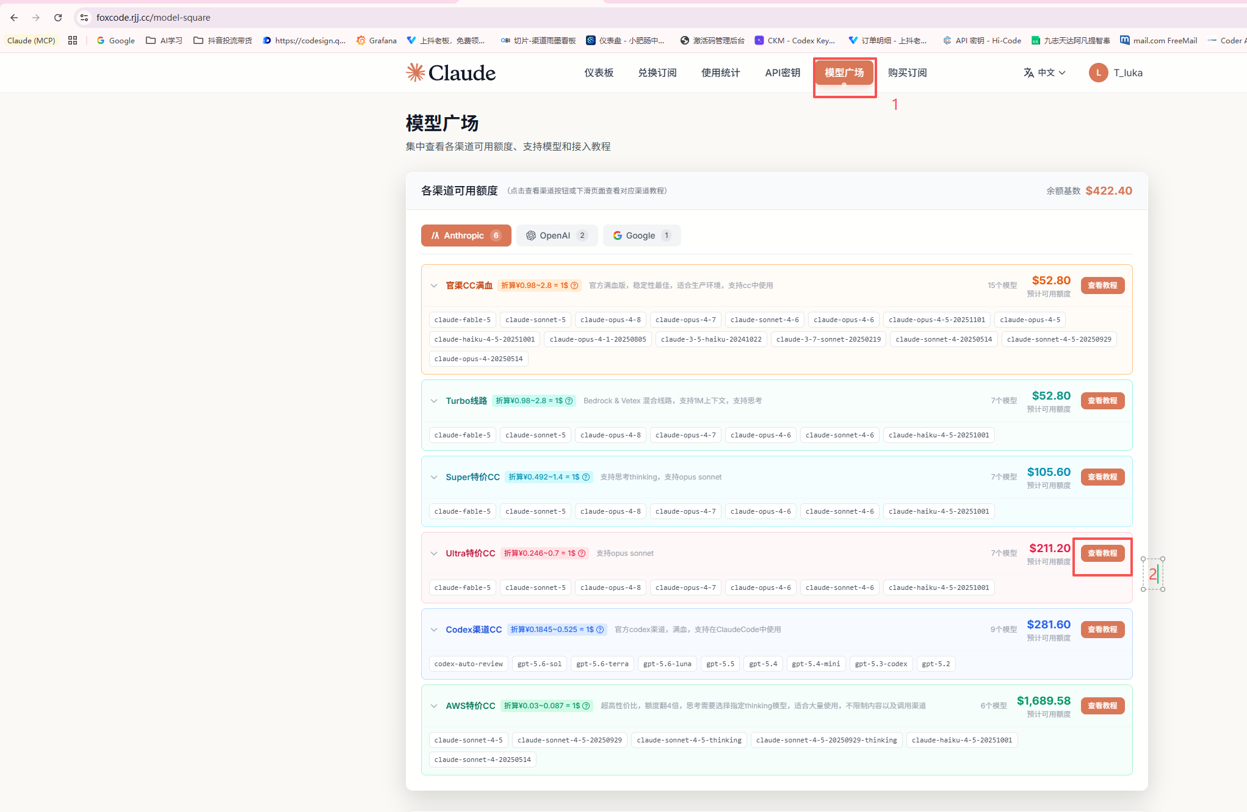Image resolution: width=1247 pixels, height=812 pixels.
Task: Switch to the OpenAI channel tab
Action: click(x=557, y=235)
